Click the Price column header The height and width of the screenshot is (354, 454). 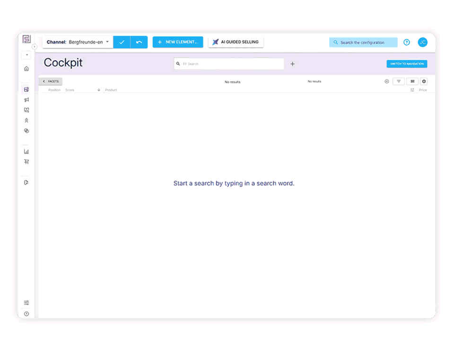tap(423, 90)
